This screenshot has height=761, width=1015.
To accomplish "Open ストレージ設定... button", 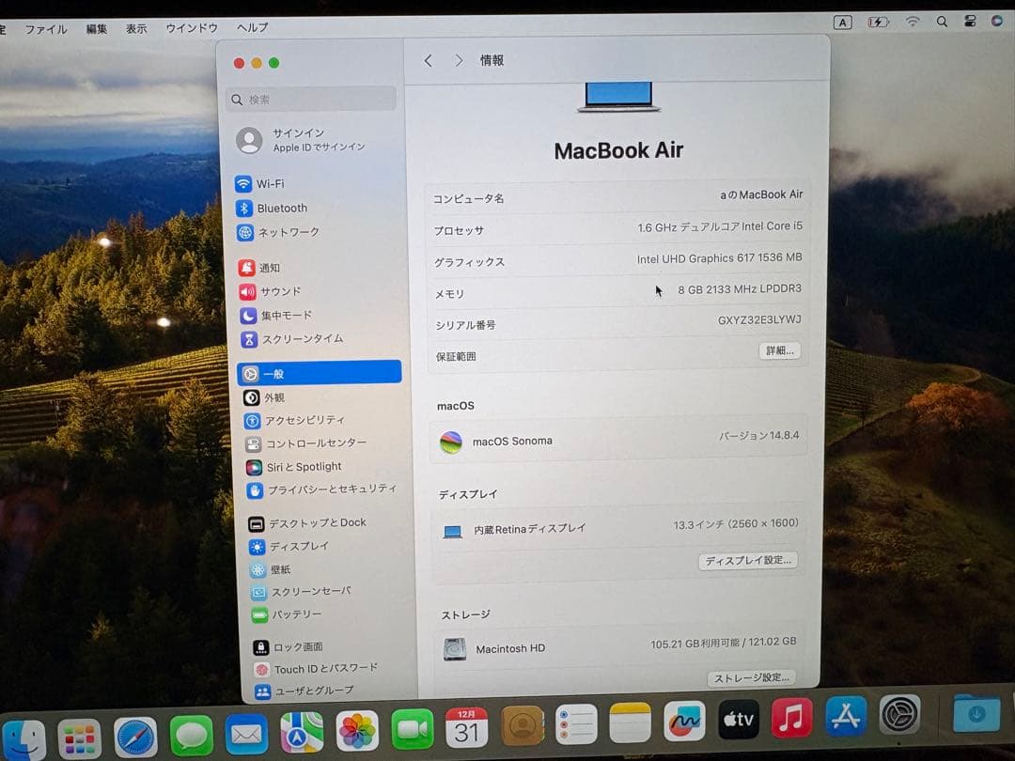I will (752, 677).
